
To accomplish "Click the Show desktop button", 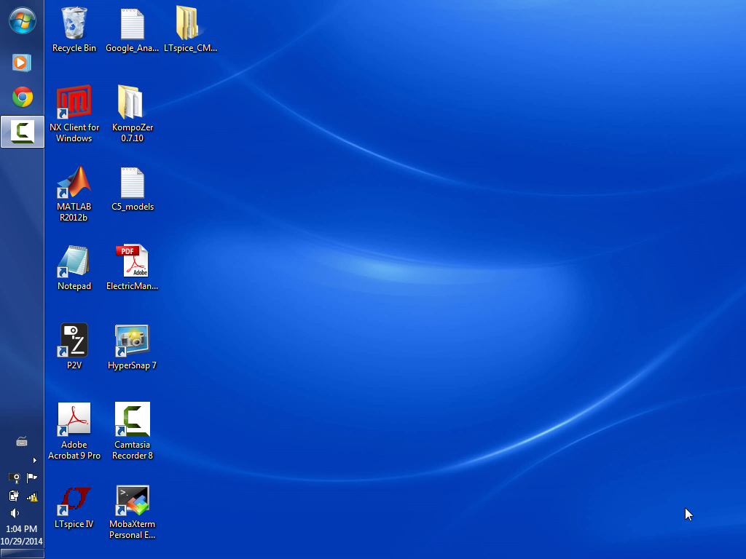I will [x=22, y=555].
